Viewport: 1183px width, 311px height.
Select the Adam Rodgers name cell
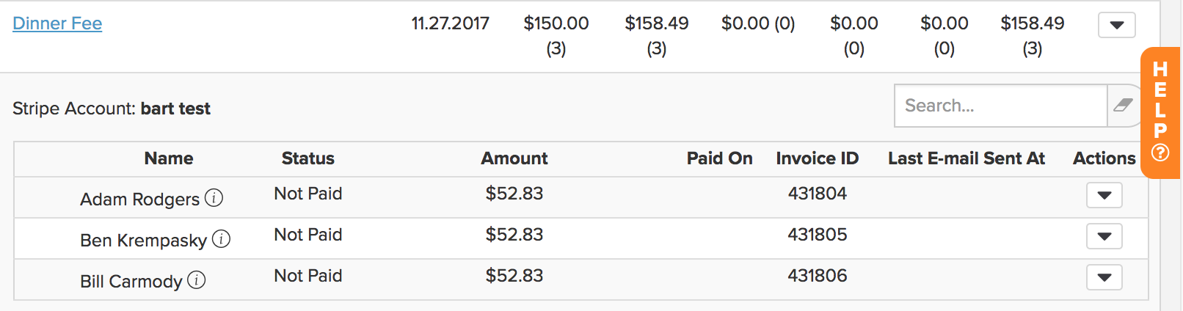[x=139, y=200]
